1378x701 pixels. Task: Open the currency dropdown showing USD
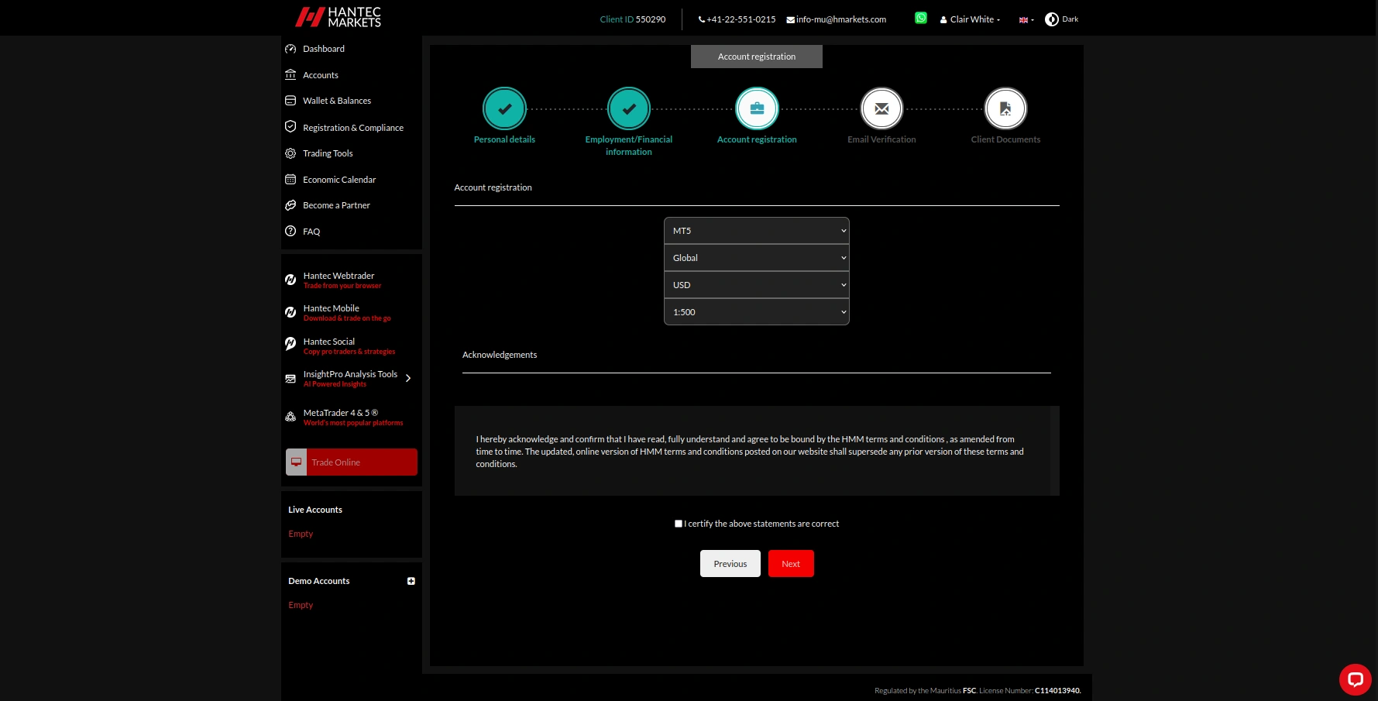click(756, 284)
